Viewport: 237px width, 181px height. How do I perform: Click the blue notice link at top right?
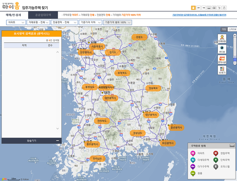(x=204, y=15)
